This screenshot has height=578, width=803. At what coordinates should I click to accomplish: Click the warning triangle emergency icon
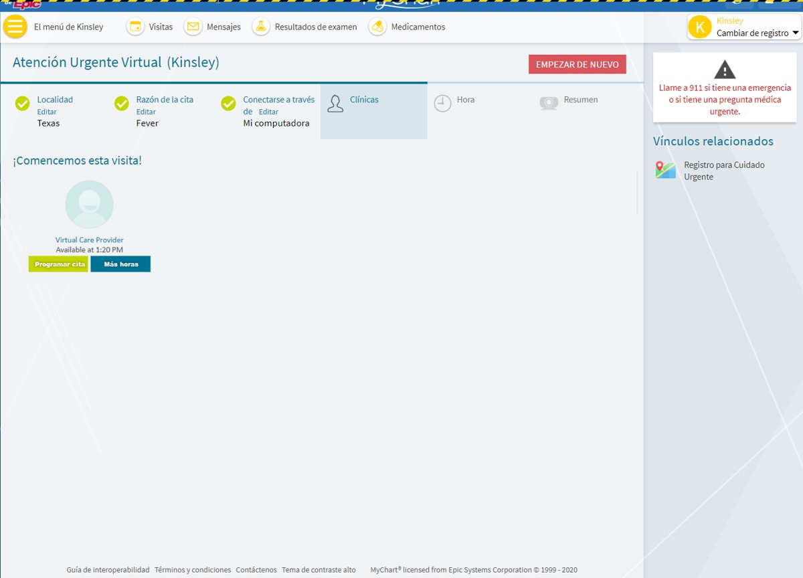[725, 69]
